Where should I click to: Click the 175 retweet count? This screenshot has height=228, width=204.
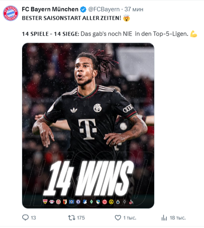click(81, 218)
